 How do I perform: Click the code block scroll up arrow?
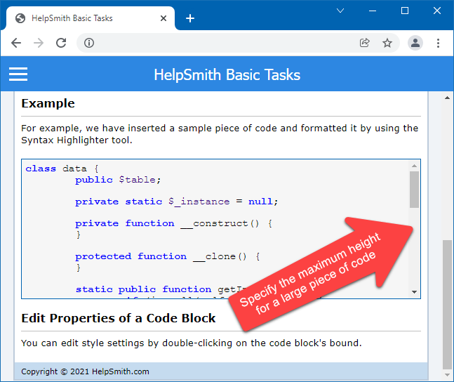(414, 166)
